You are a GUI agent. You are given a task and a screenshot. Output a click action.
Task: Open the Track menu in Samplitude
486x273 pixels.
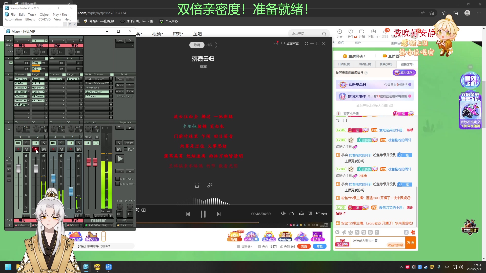click(x=32, y=14)
